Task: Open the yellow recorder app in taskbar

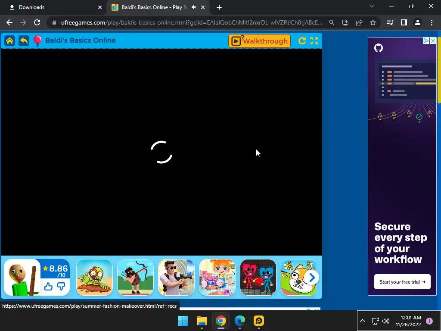Action: click(x=259, y=321)
